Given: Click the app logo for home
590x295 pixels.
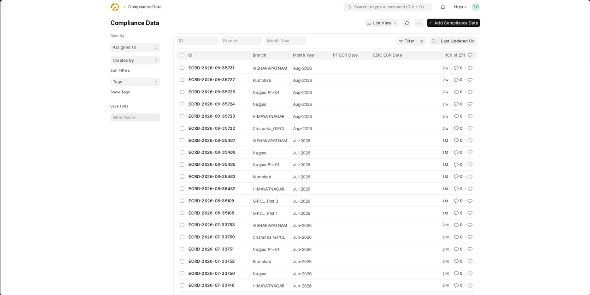Looking at the screenshot, I should (x=115, y=7).
